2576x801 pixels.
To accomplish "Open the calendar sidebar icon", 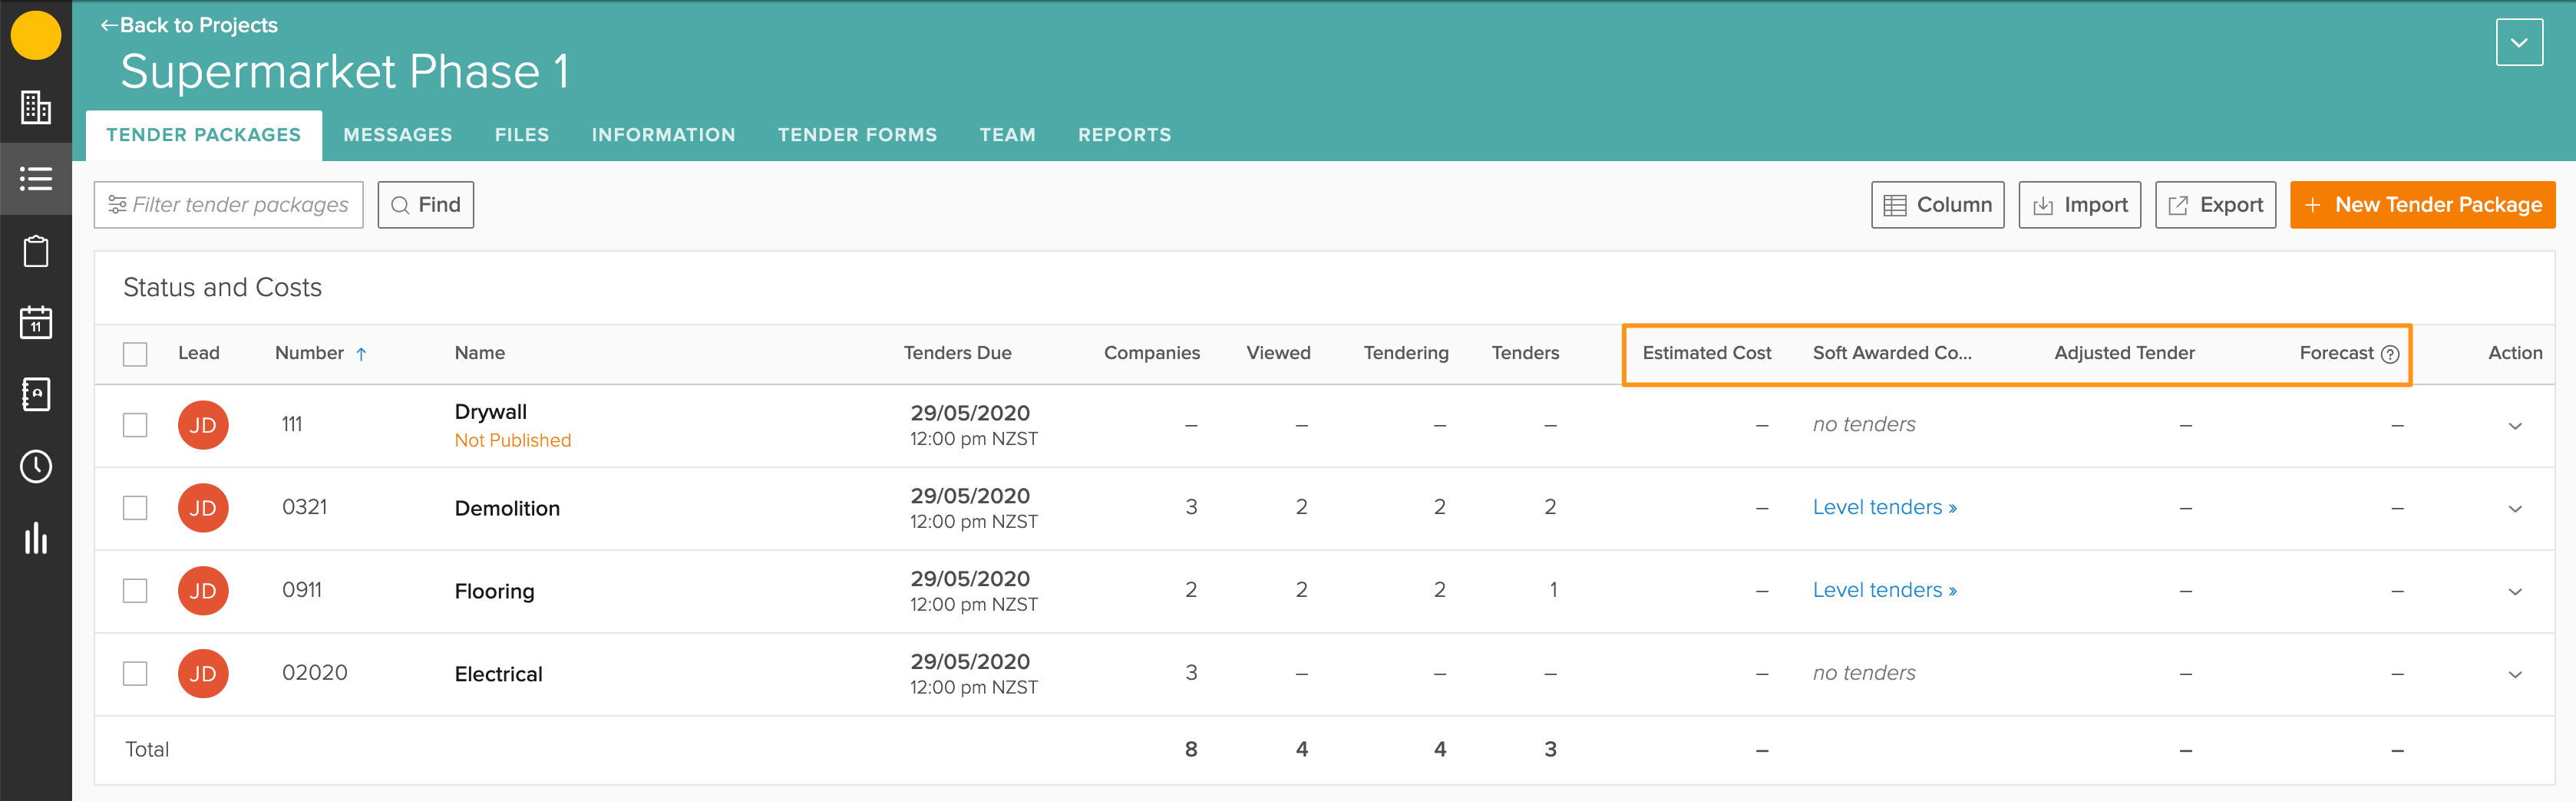I will [36, 322].
